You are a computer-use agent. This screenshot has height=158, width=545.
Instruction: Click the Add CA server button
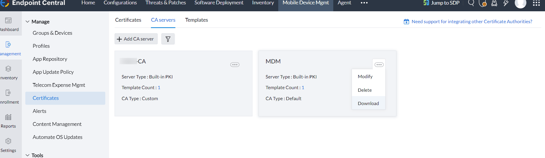click(x=136, y=39)
